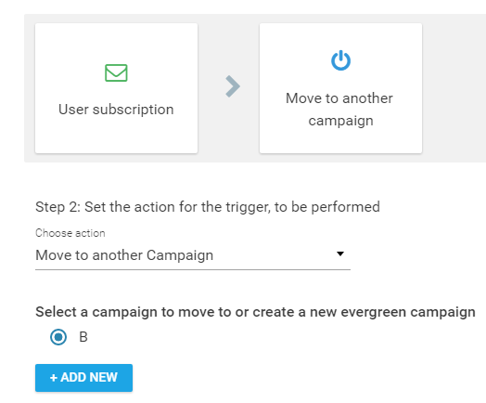Click the + ADD NEW button
Viewport: 486px width, 403px height.
tap(84, 378)
